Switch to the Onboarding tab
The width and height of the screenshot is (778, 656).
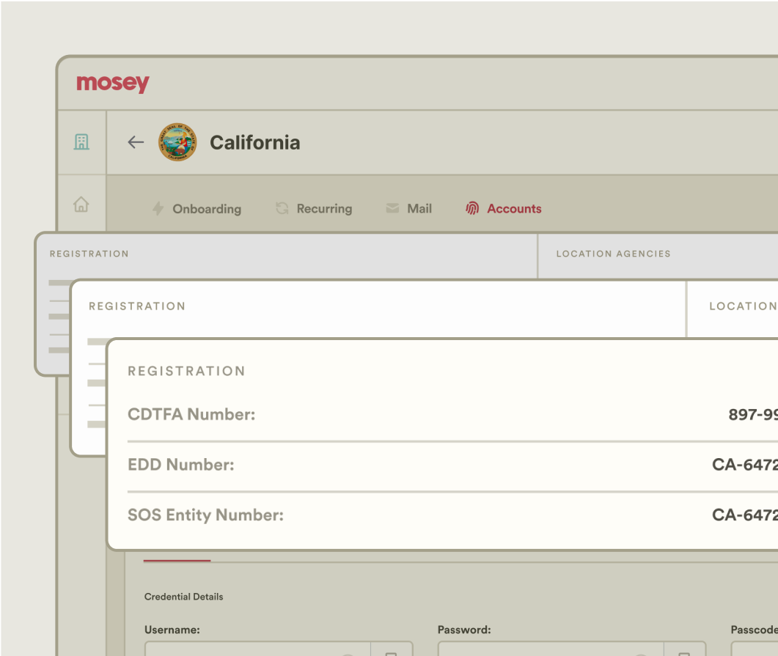click(x=206, y=209)
